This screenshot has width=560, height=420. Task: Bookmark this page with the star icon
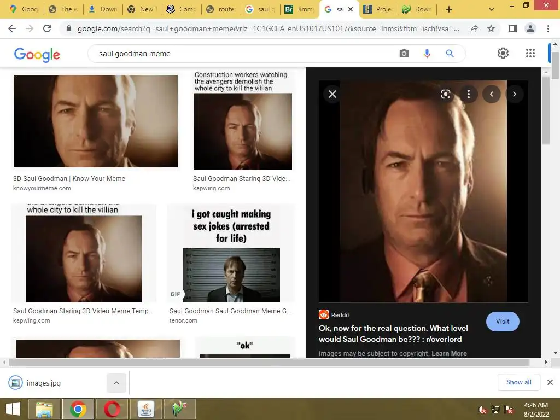tap(491, 28)
